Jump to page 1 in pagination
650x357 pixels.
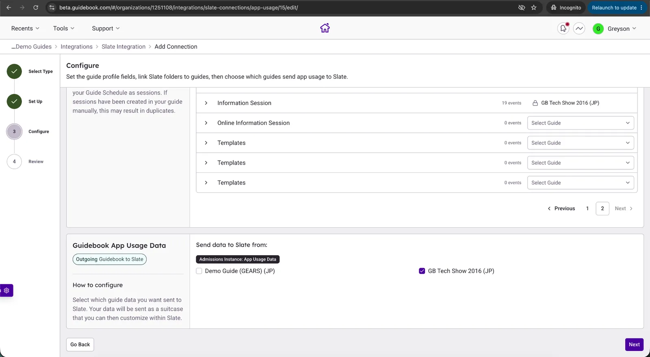click(587, 209)
